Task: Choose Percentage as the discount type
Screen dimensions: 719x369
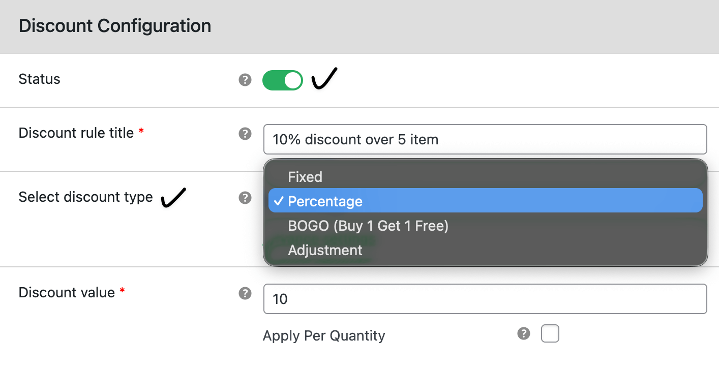Action: click(x=325, y=201)
